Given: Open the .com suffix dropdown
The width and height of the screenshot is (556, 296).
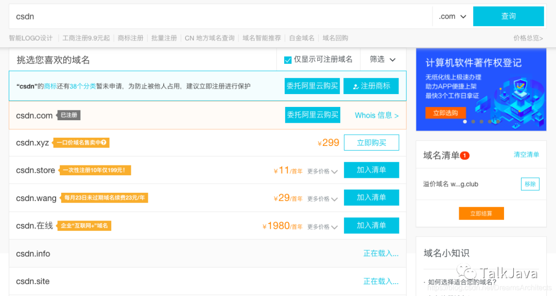Looking at the screenshot, I should pyautogui.click(x=453, y=16).
